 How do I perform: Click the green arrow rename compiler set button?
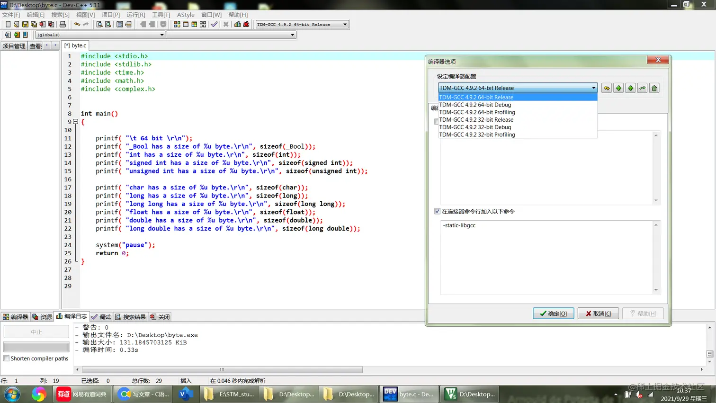click(x=643, y=88)
